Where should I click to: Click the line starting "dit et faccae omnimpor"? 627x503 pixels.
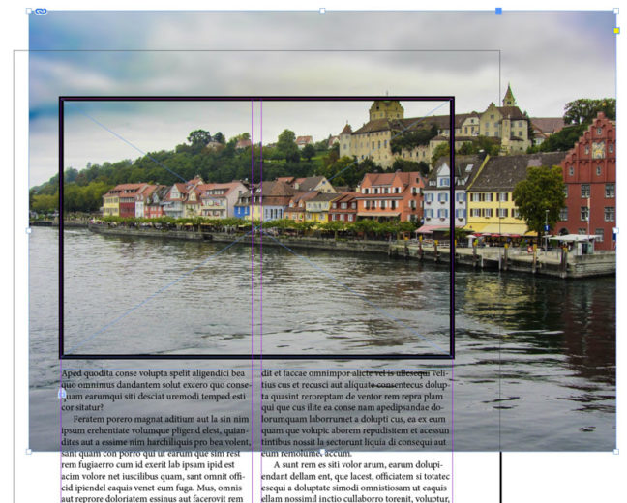pyautogui.click(x=355, y=373)
